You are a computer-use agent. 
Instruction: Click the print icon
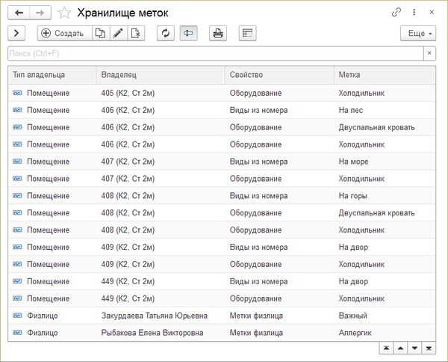pos(217,33)
